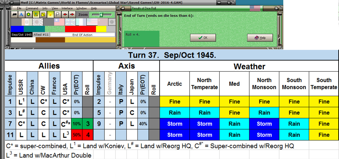The image size is (339, 159).
Task: Click the train units toolbar icon
Action: [14, 15]
